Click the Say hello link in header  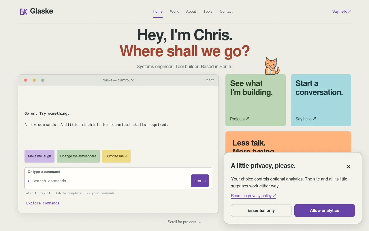coord(342,12)
